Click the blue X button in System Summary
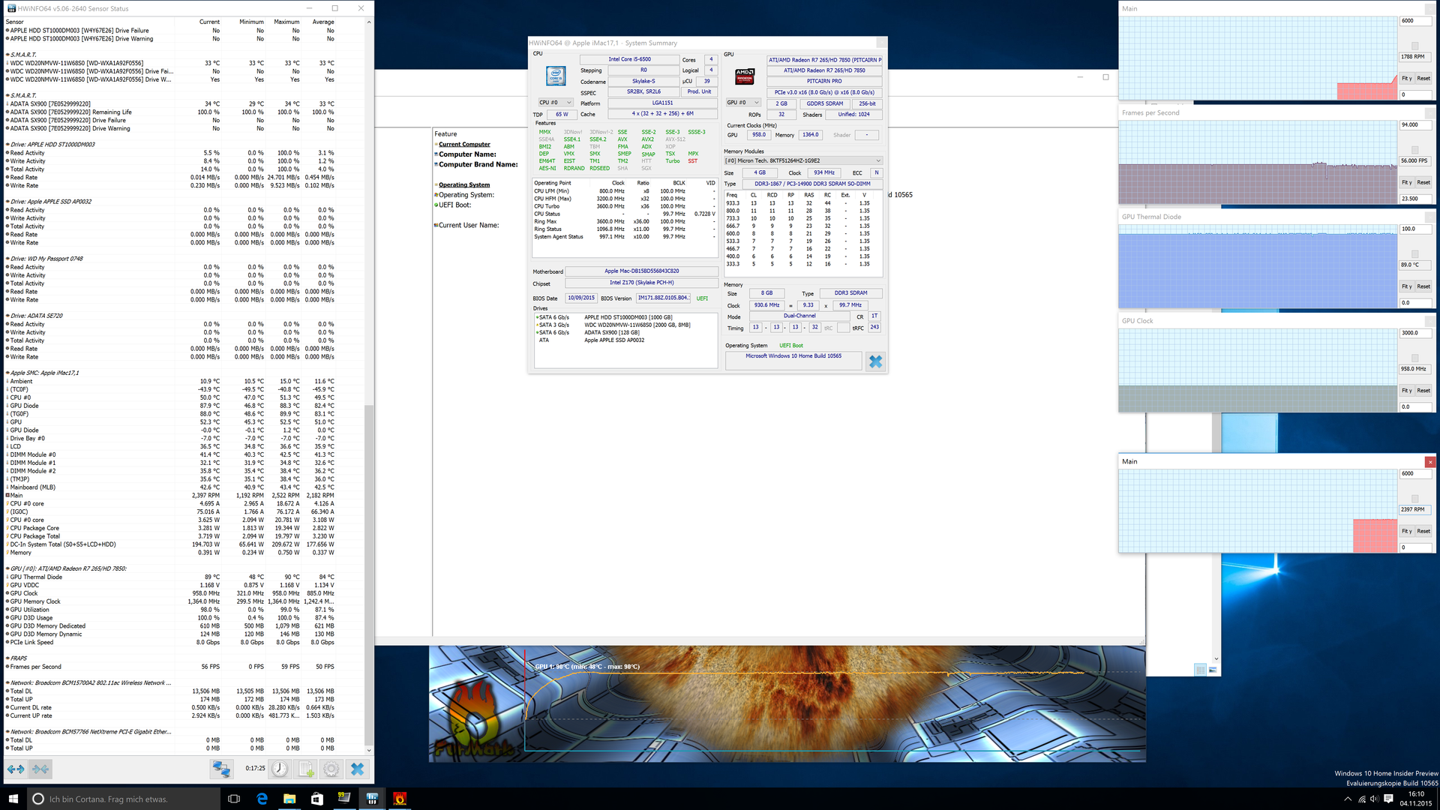This screenshot has width=1440, height=810. click(x=875, y=361)
